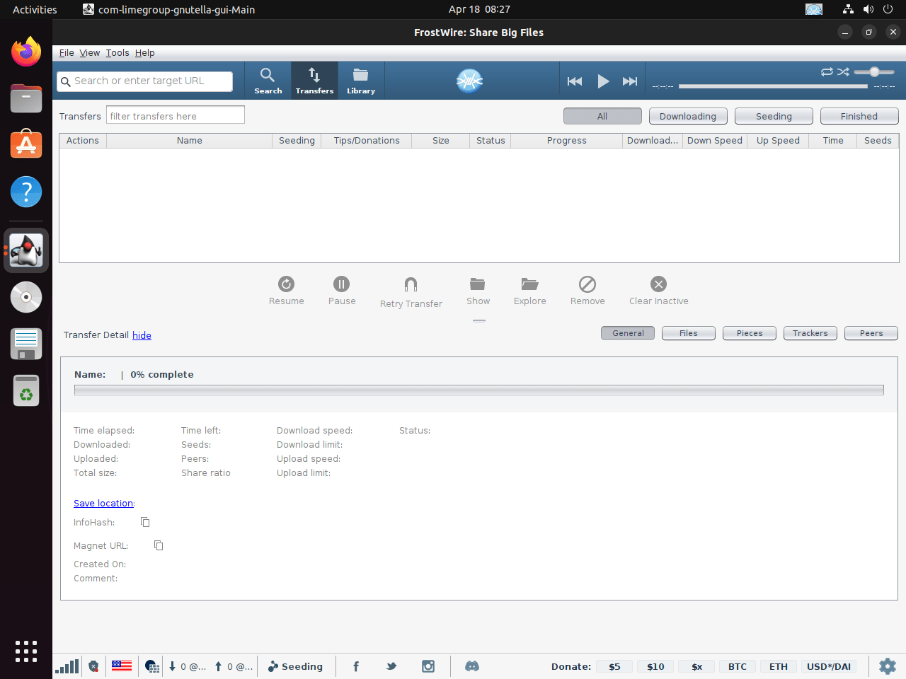This screenshot has height=679, width=906.
Task: Open FrostWire Instagram page icon
Action: 428,666
